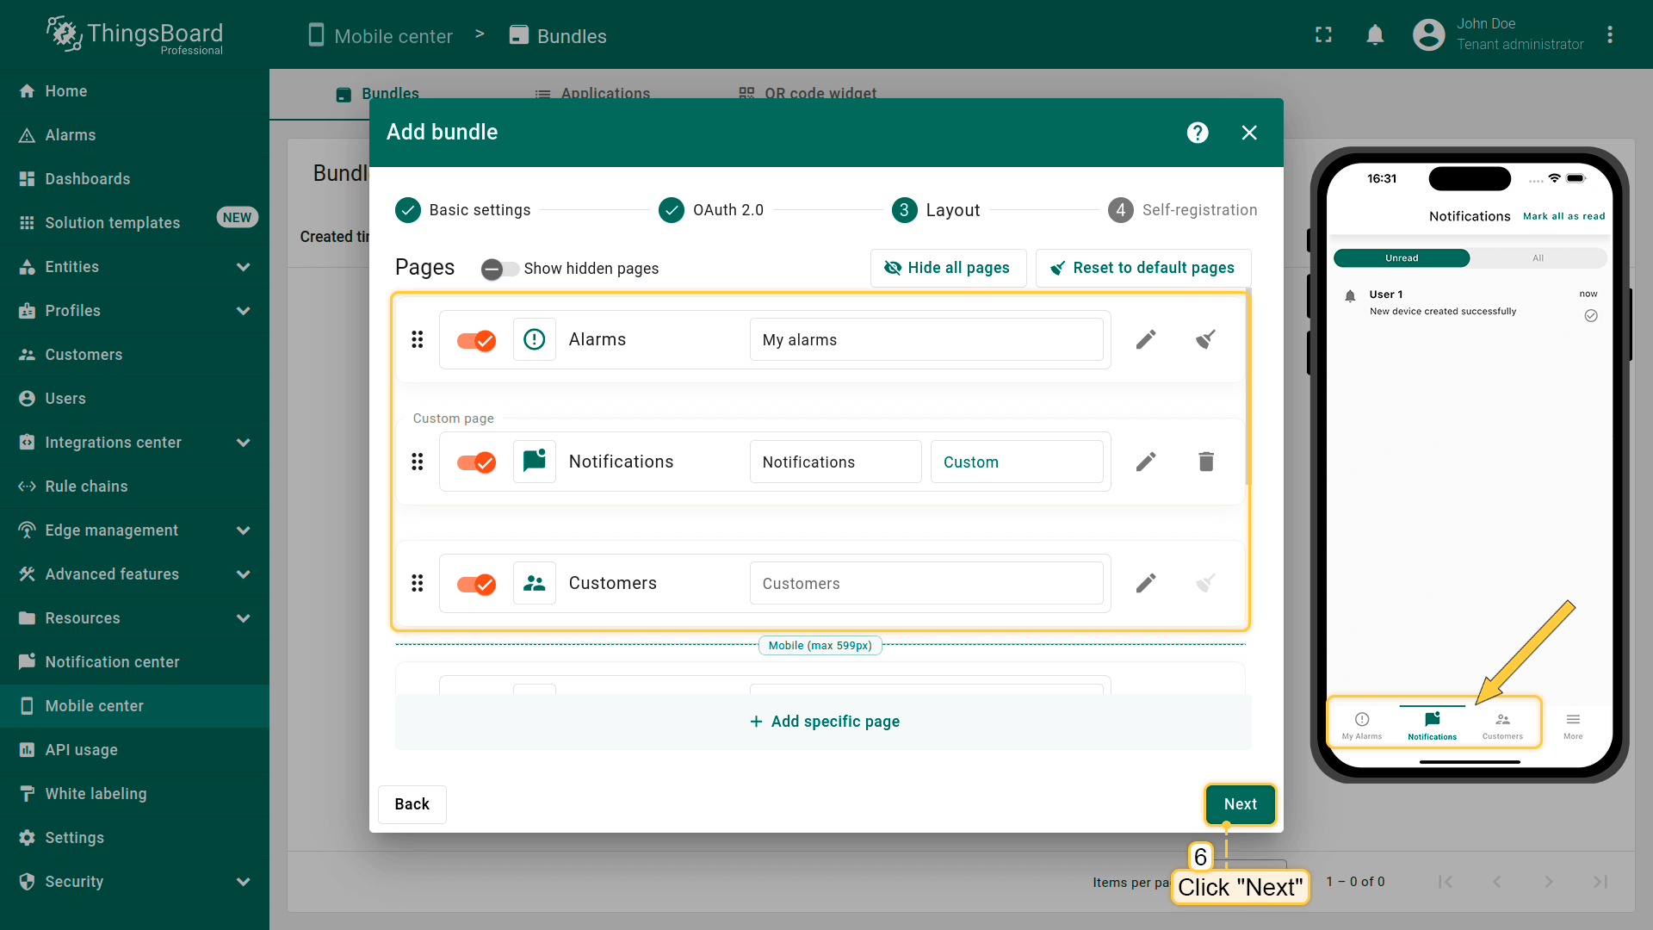Viewport: 1653px width, 930px height.
Task: Expand the Entities sidebar section
Action: (x=243, y=267)
